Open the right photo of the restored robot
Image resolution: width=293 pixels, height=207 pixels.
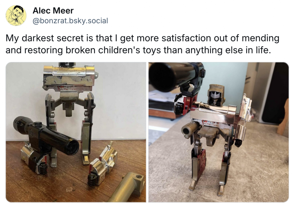click(219, 132)
